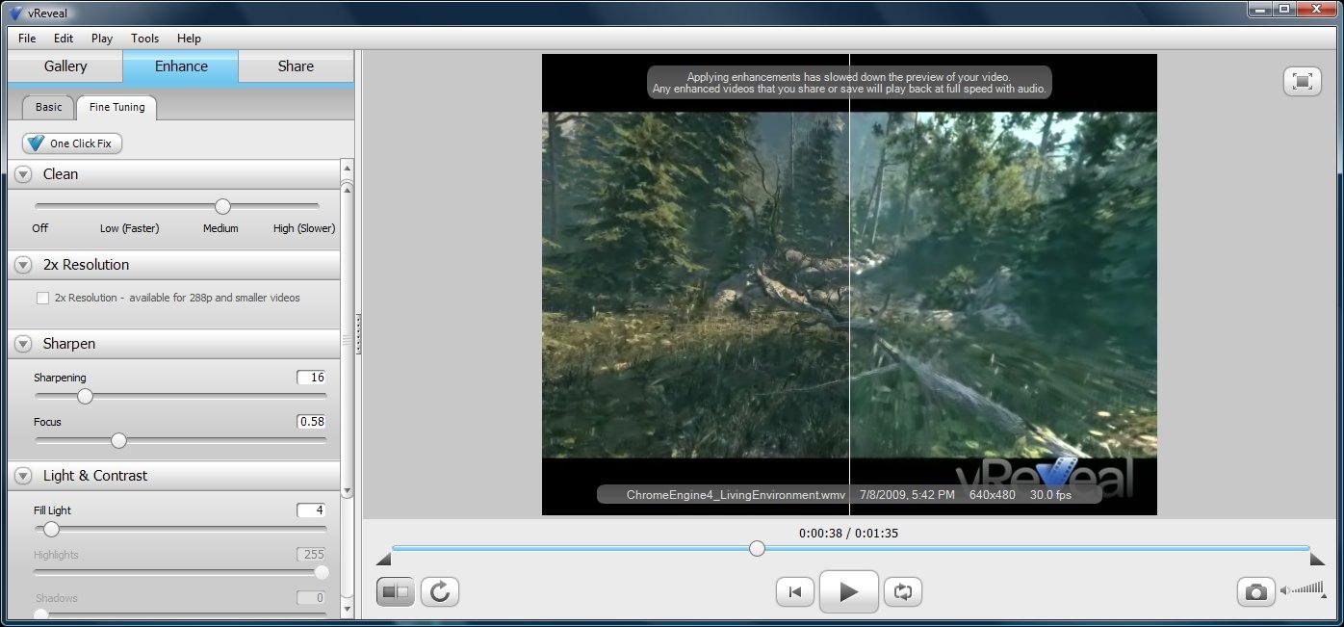The image size is (1344, 627).
Task: Click the Fill Light slider handle
Action: pos(51,529)
